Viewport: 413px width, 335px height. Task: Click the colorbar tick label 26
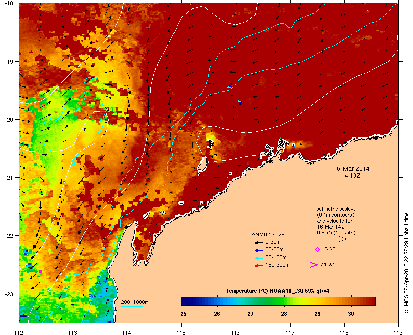point(217,314)
